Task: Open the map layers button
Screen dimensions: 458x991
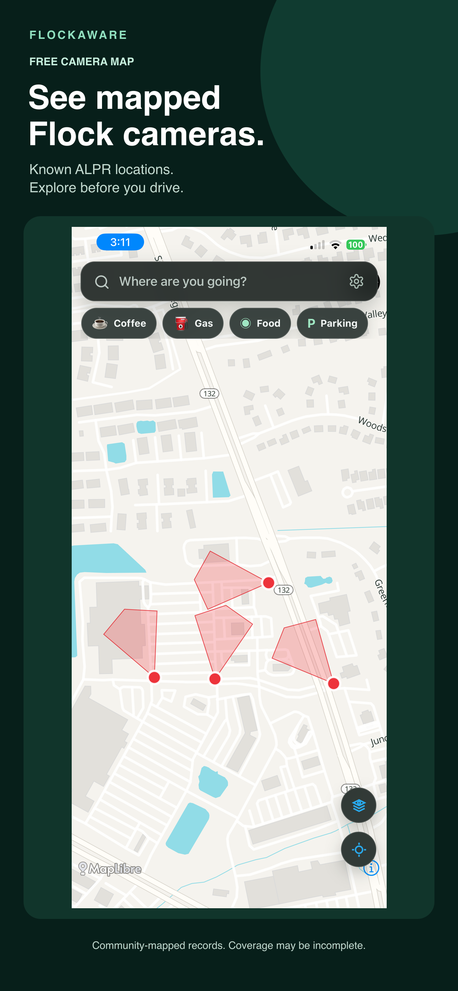Action: [358, 805]
